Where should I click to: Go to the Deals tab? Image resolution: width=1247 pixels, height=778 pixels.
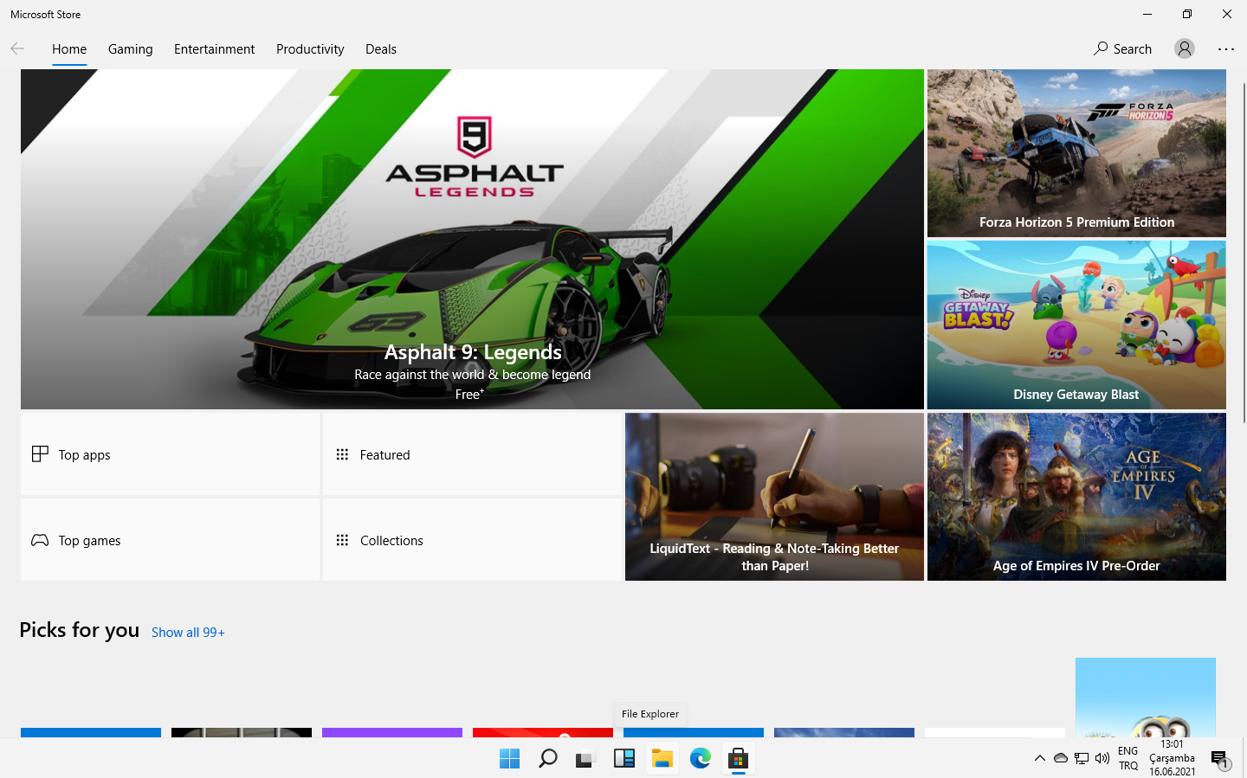click(x=381, y=49)
